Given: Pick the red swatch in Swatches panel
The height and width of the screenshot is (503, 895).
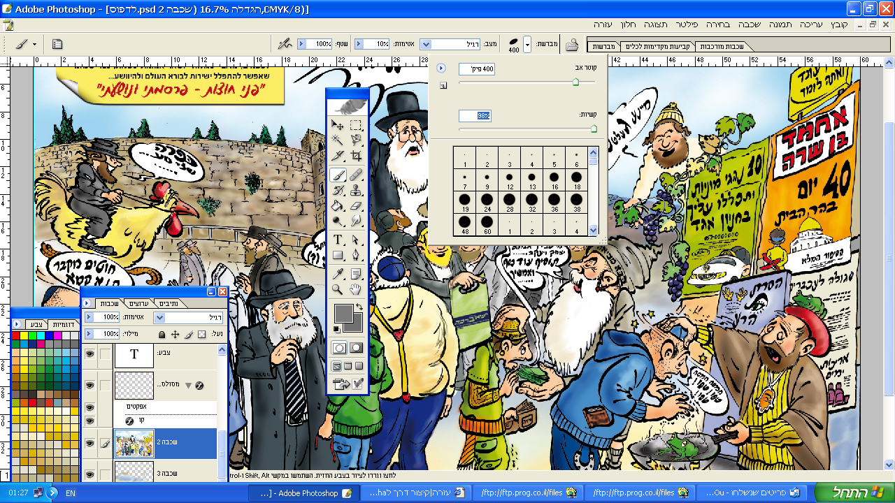Looking at the screenshot, I should (x=15, y=336).
